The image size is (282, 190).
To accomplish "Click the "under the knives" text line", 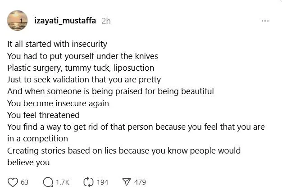I will [x=82, y=56].
